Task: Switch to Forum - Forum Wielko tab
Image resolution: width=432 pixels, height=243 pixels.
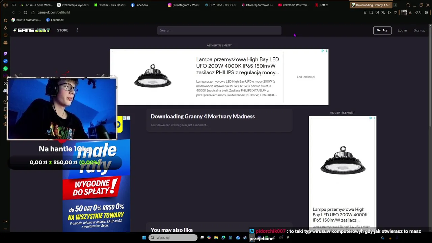Action: [x=36, y=5]
